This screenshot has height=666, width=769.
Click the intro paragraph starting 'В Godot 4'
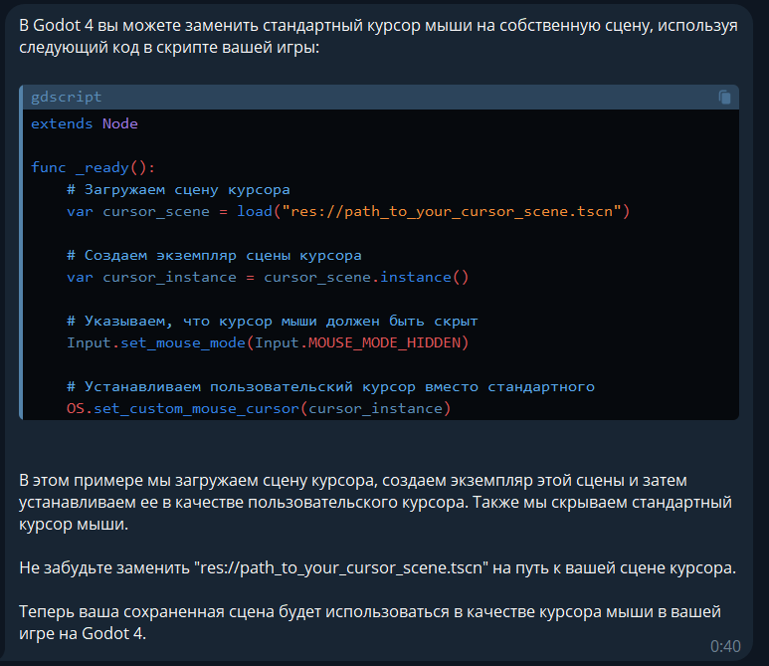(x=378, y=36)
